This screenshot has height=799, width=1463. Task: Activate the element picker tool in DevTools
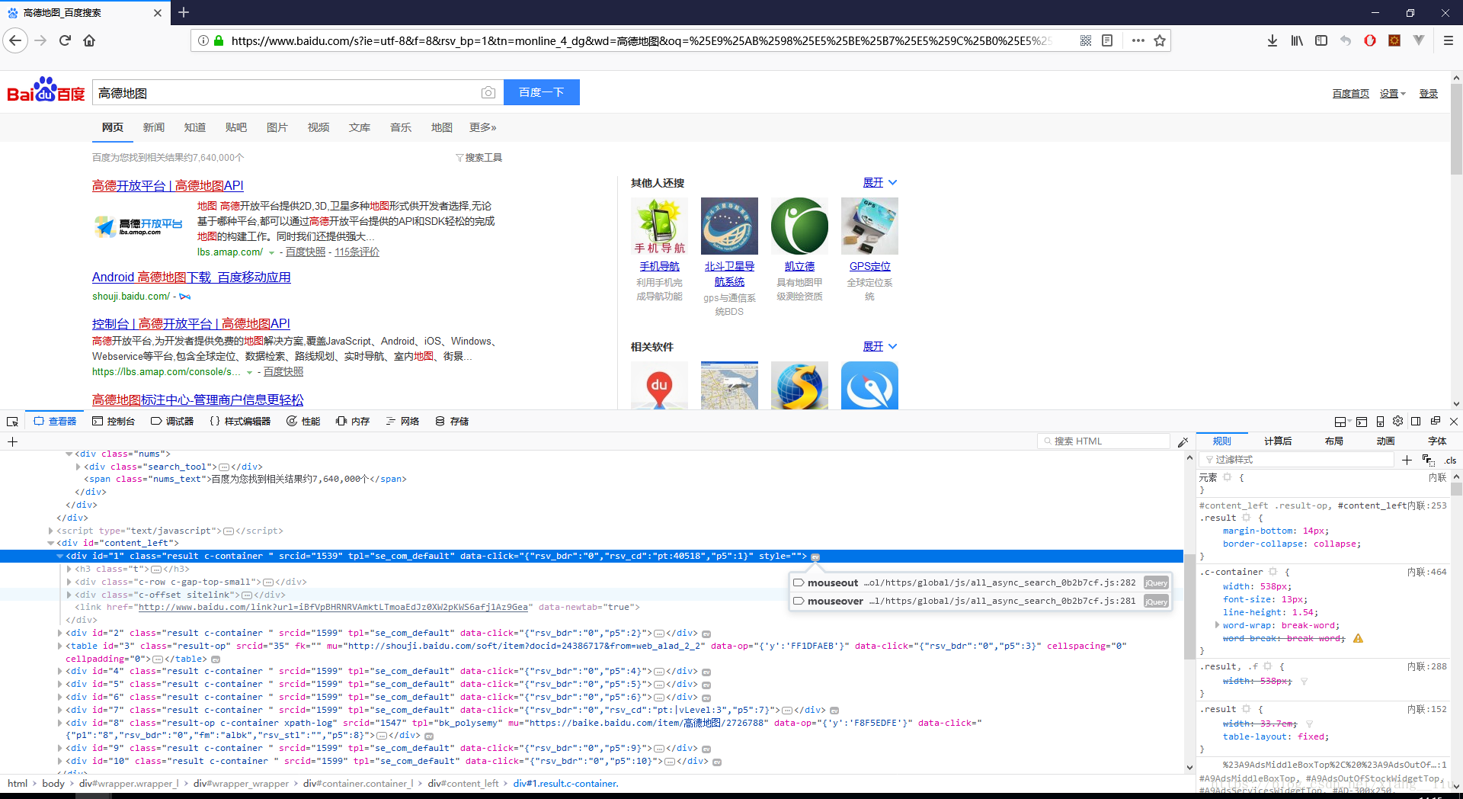coord(12,422)
